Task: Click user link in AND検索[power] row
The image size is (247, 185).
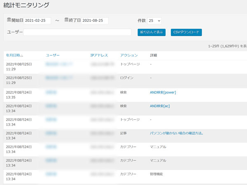Action: pyautogui.click(x=51, y=92)
